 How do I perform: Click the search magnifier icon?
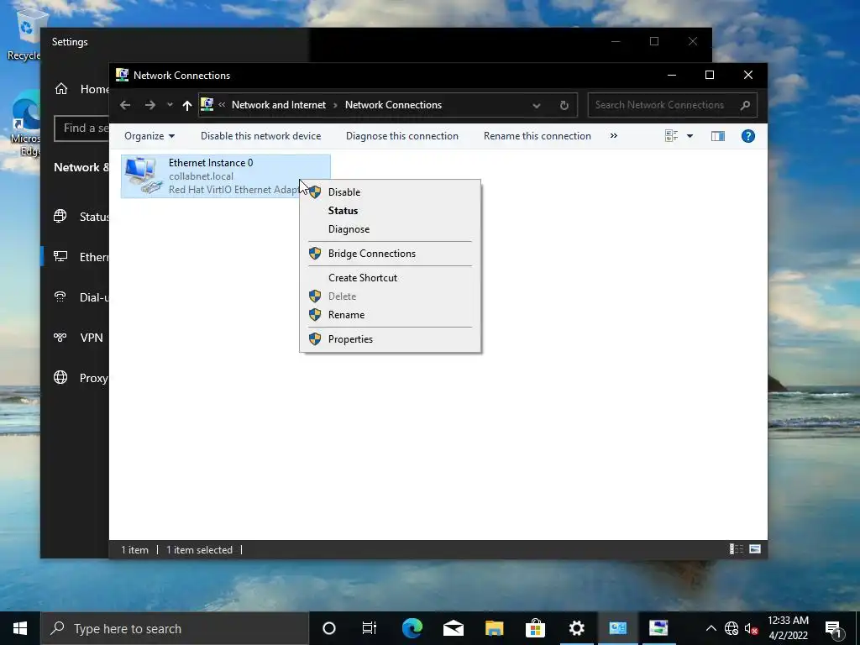coord(744,105)
